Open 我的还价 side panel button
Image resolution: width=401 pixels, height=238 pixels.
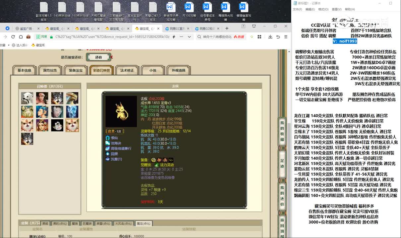coord(282,197)
